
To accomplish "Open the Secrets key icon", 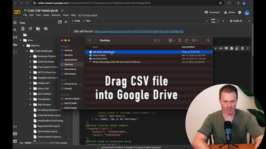I will (15, 45).
